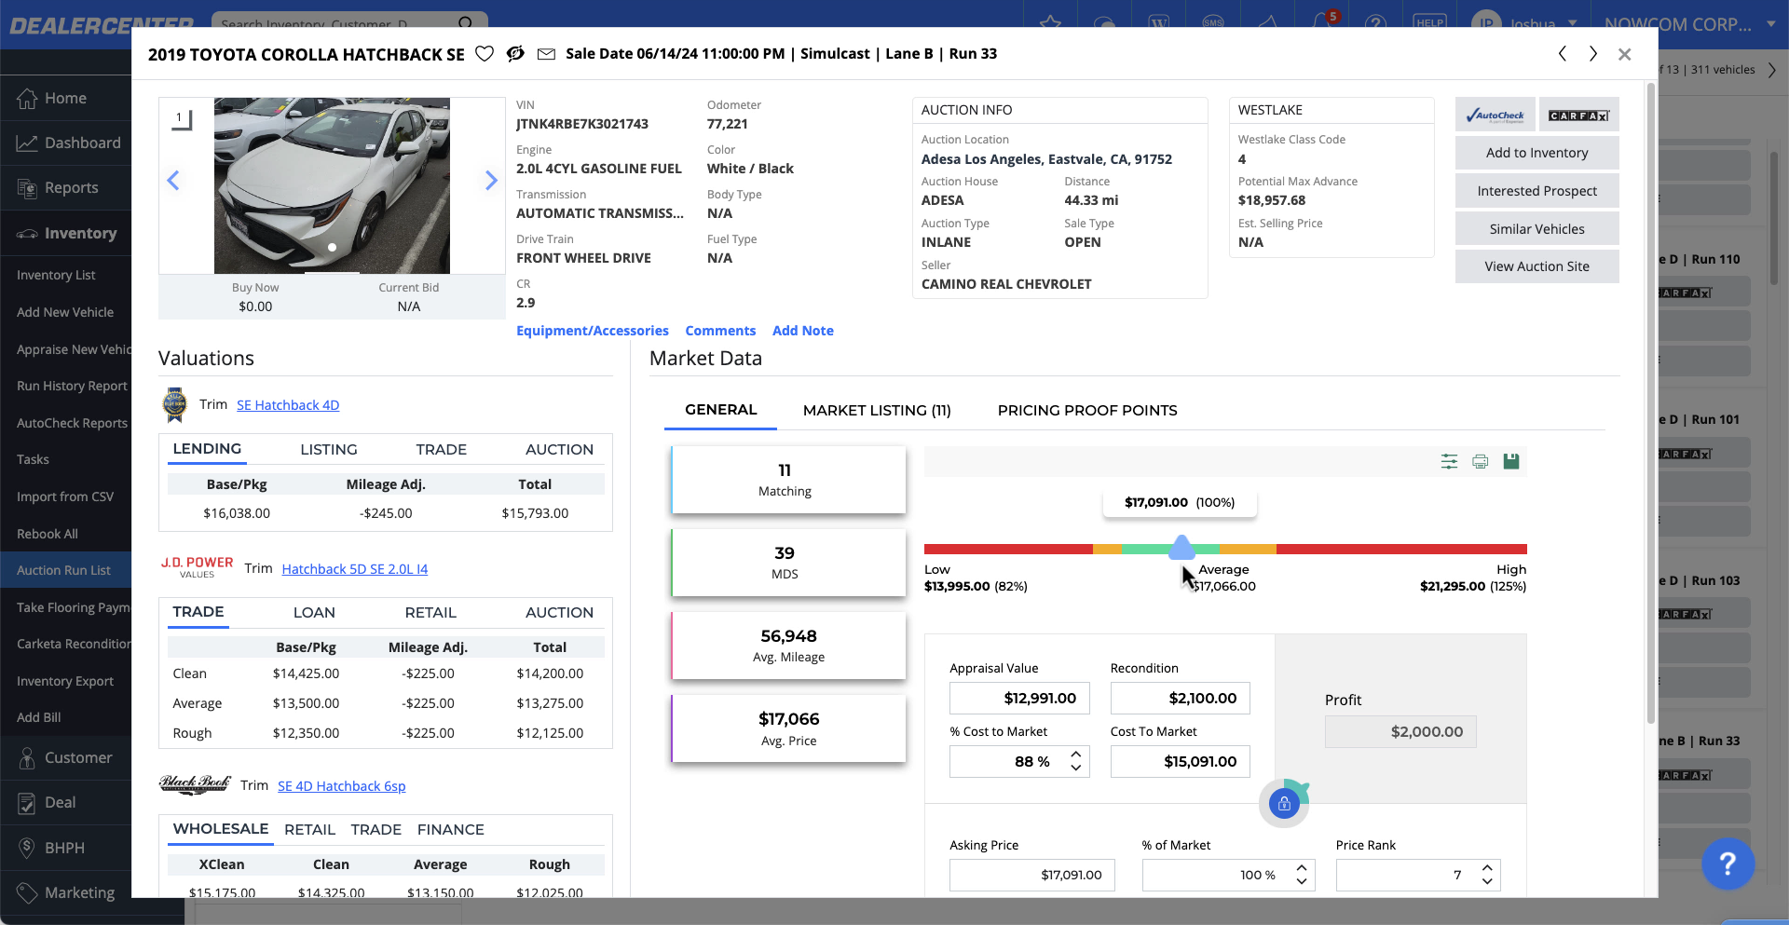Show next vehicle photo
This screenshot has width=1789, height=925.
pyautogui.click(x=491, y=181)
